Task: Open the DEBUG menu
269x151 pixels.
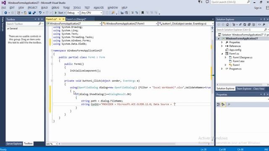Action: click(x=55, y=8)
